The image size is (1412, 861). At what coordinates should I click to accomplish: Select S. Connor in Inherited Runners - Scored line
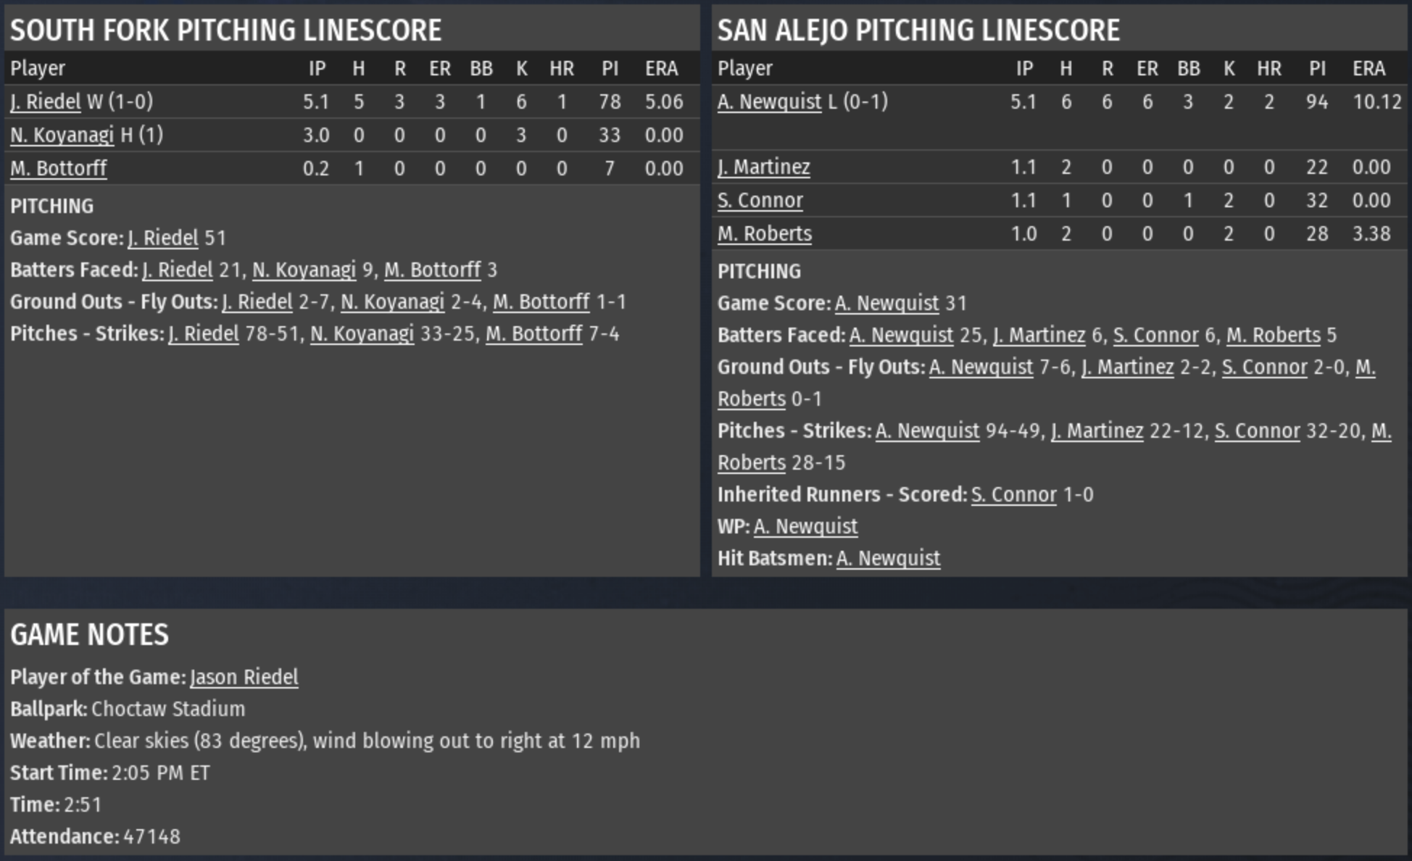[x=1013, y=494]
